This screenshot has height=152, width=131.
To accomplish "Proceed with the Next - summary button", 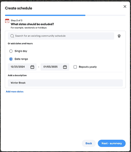I will point(112,143).
